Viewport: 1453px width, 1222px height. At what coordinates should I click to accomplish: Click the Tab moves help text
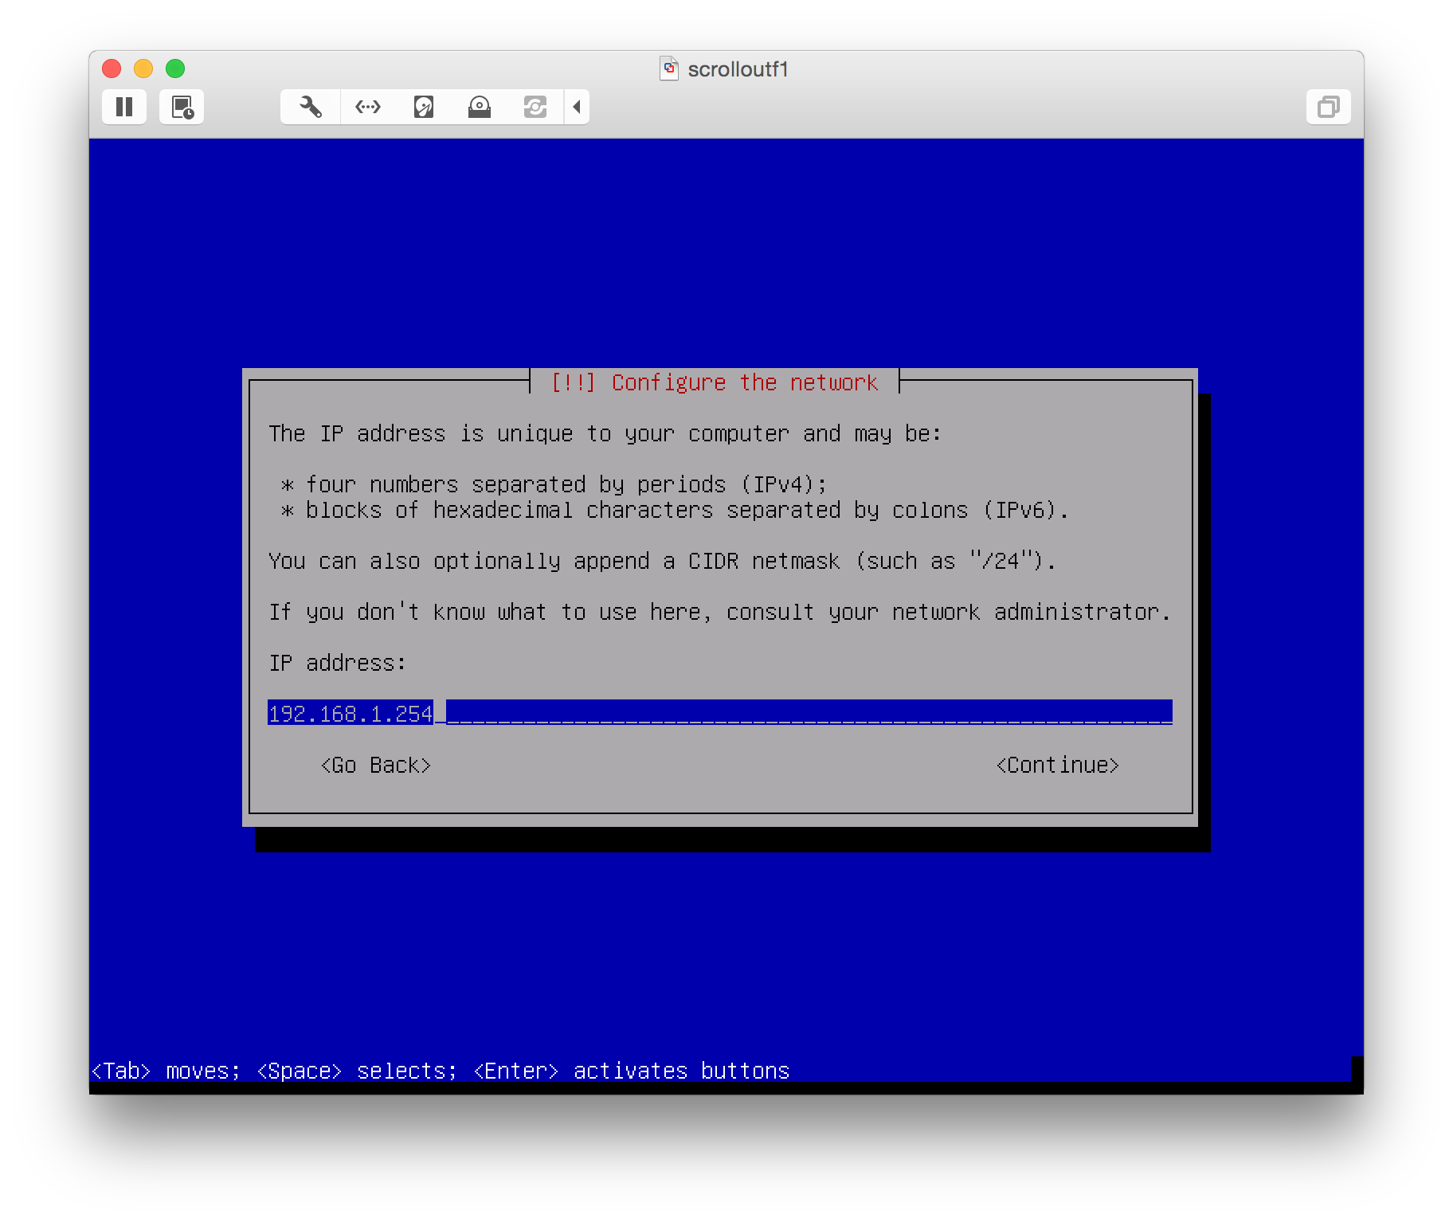(x=441, y=1071)
